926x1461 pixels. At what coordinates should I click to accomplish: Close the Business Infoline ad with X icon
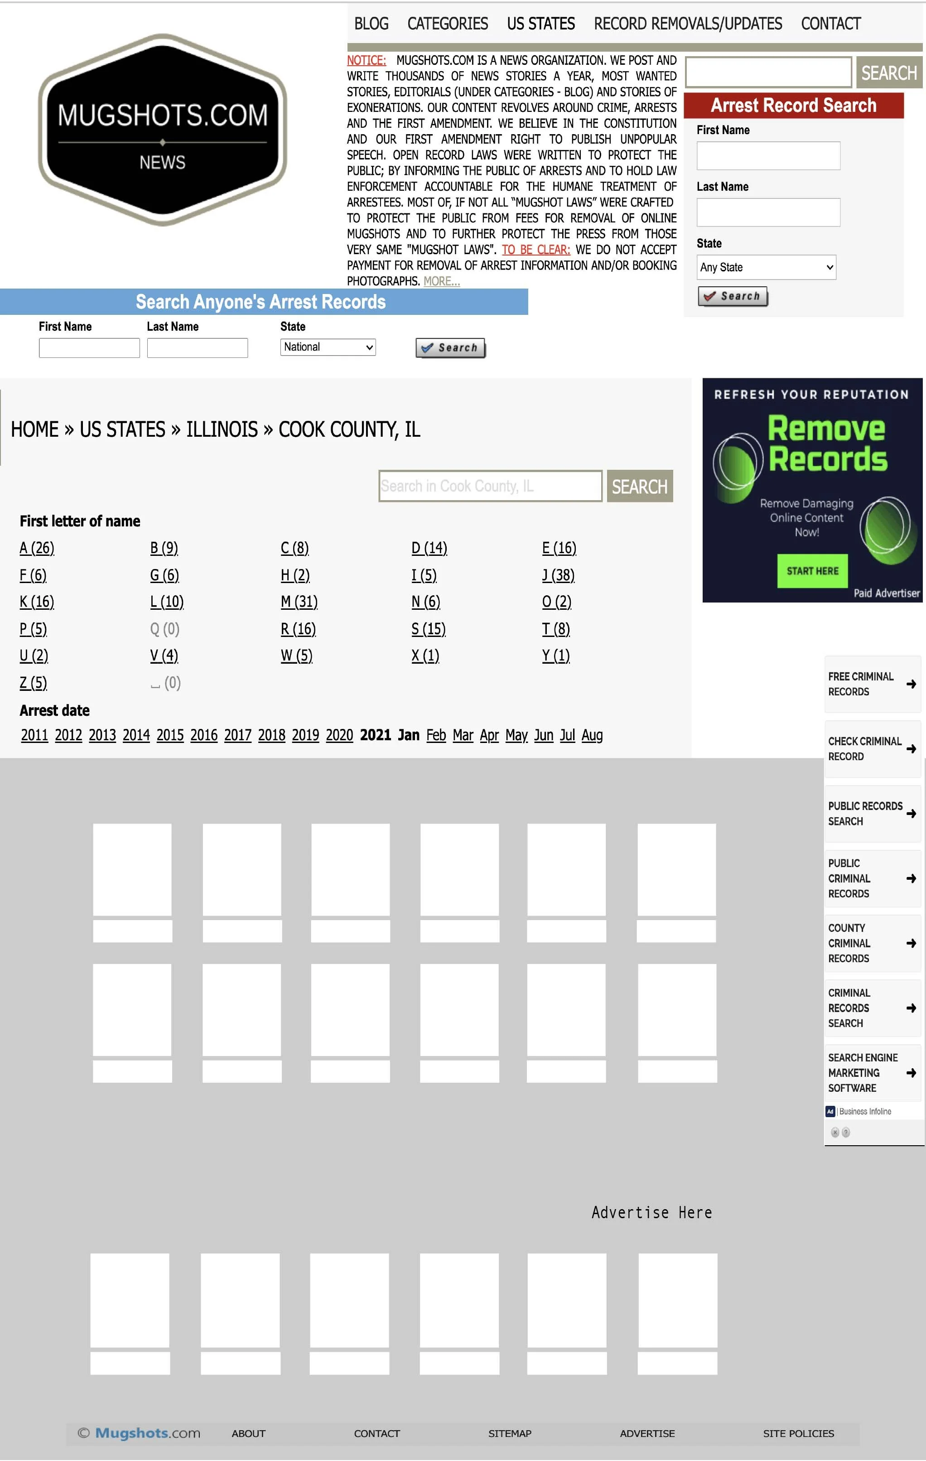coord(835,1132)
